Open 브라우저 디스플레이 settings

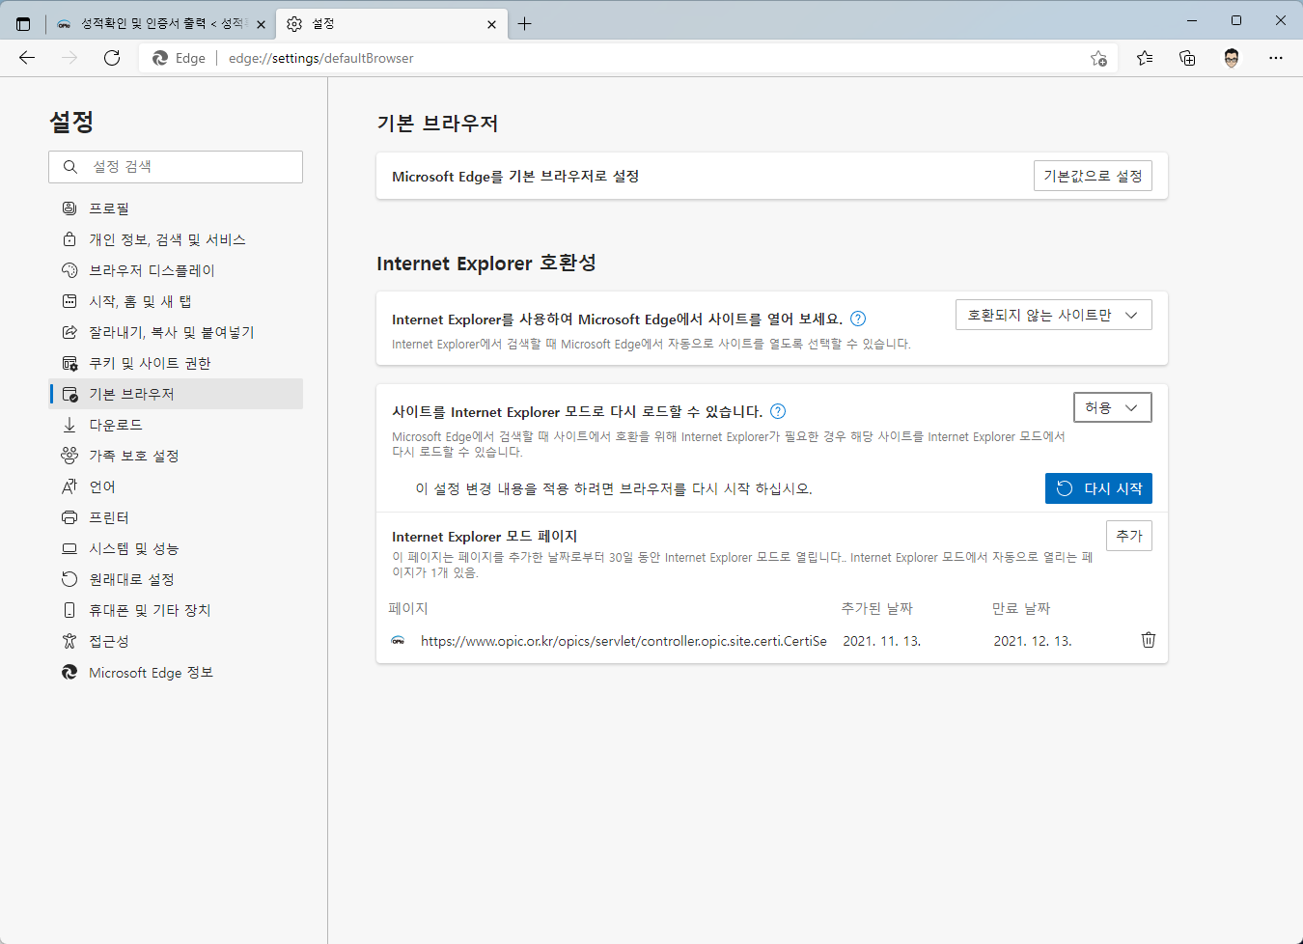pos(176,270)
